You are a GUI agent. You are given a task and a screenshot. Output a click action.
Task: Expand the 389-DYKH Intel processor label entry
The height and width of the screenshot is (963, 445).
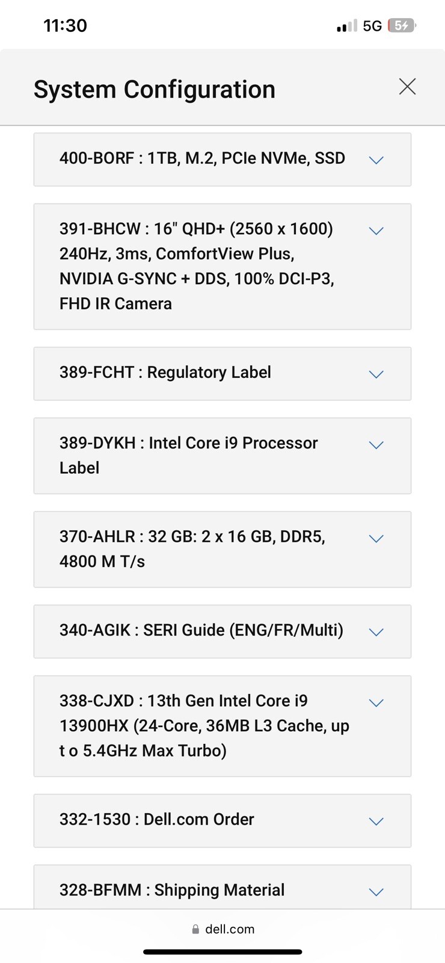click(376, 445)
